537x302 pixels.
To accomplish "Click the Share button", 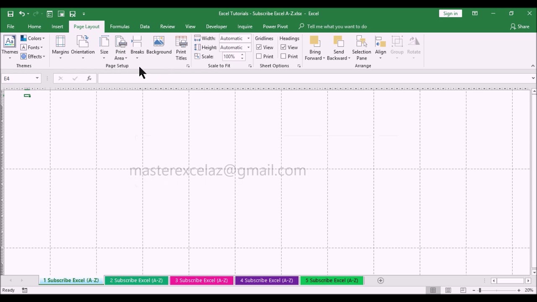I will click(519, 26).
